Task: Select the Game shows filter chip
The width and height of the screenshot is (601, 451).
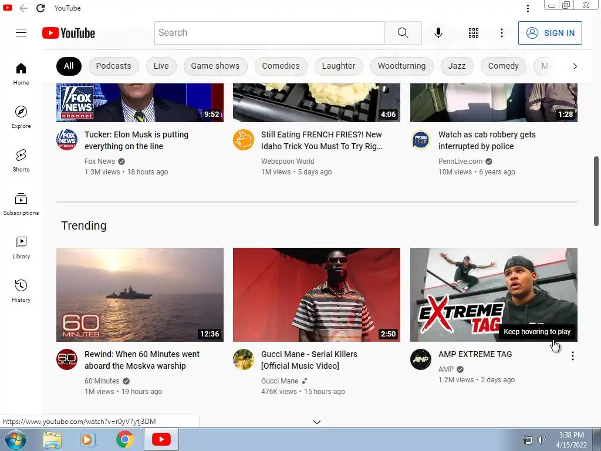Action: pos(215,66)
